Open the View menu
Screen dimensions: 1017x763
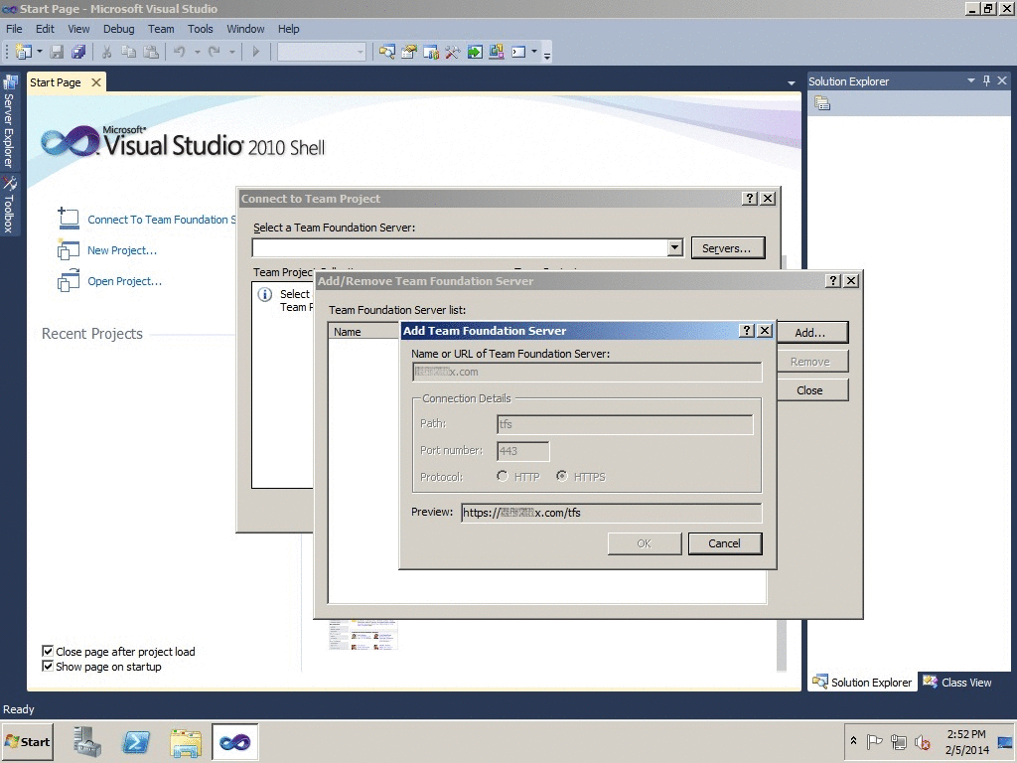coord(78,29)
